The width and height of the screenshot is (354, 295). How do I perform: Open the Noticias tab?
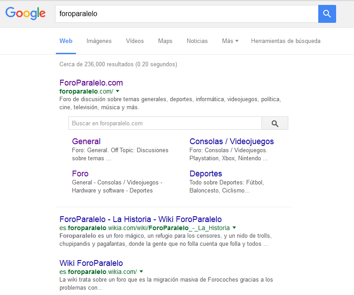point(197,41)
